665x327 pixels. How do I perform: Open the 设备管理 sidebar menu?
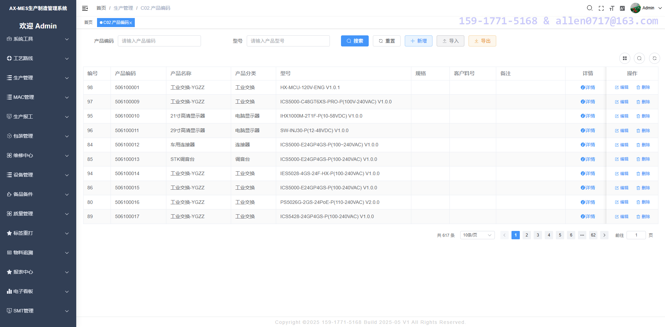point(38,175)
